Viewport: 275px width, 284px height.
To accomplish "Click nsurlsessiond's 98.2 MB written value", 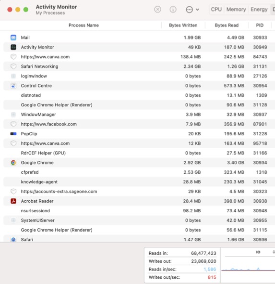I will click(x=192, y=211).
